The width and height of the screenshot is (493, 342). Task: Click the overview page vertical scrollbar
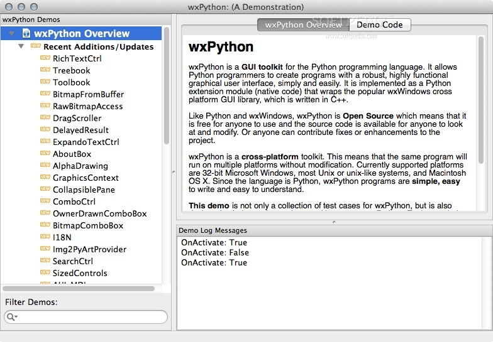pyautogui.click(x=480, y=100)
